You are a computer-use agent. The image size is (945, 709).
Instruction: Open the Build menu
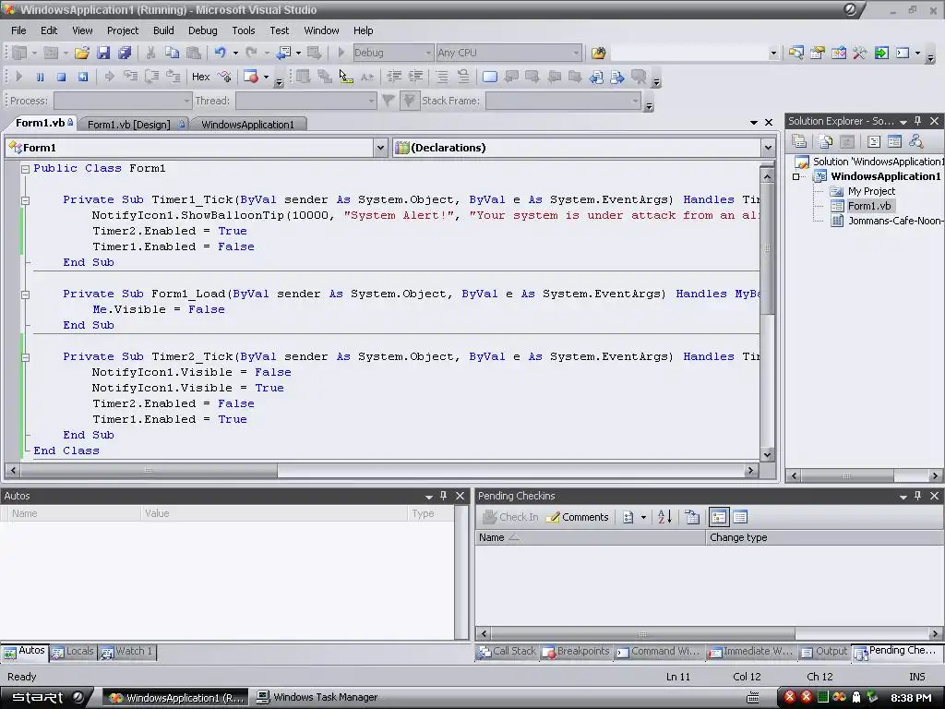pyautogui.click(x=163, y=30)
